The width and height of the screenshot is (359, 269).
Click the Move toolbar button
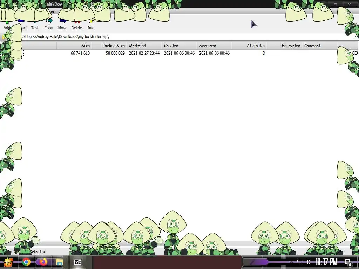click(62, 25)
